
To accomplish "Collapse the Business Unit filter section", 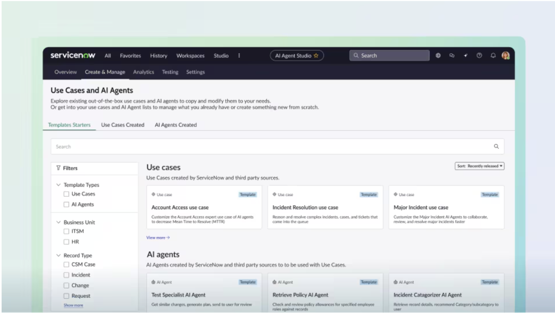I will tap(58, 222).
